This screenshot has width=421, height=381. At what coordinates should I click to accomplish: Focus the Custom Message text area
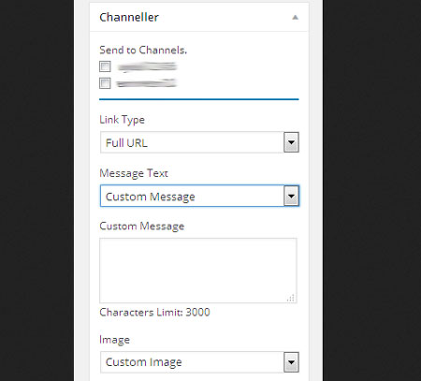[198, 271]
